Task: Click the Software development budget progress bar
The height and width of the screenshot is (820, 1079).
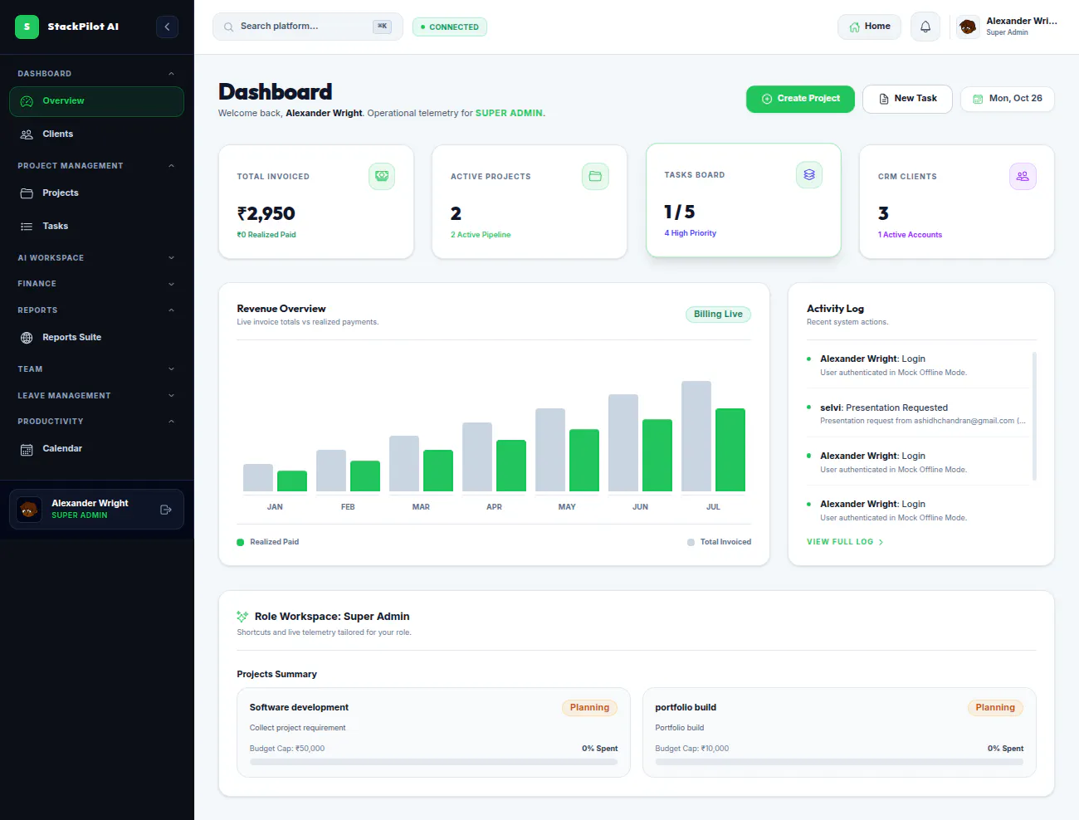Action: pyautogui.click(x=433, y=762)
